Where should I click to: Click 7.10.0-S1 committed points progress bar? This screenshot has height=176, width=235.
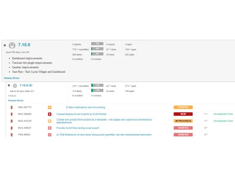coord(97,85)
